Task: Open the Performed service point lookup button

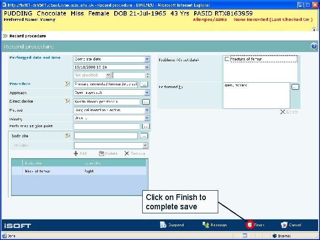Action: coord(146,126)
